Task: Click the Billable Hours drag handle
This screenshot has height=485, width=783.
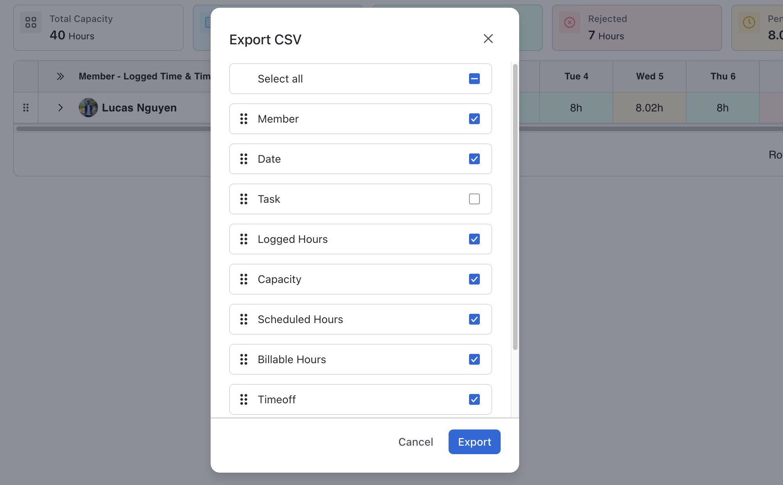Action: coord(244,359)
